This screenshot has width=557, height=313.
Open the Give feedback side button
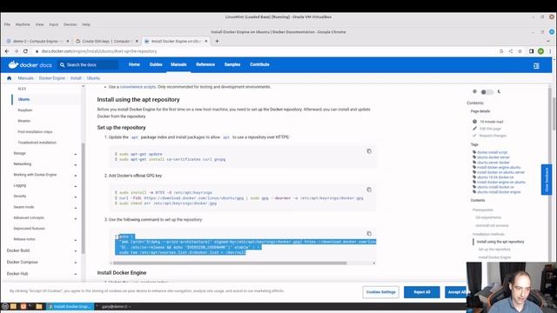pyautogui.click(x=547, y=179)
